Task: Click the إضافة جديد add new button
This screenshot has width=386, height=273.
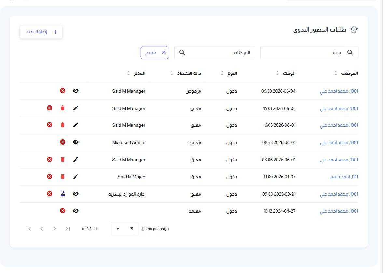Action: [x=41, y=32]
